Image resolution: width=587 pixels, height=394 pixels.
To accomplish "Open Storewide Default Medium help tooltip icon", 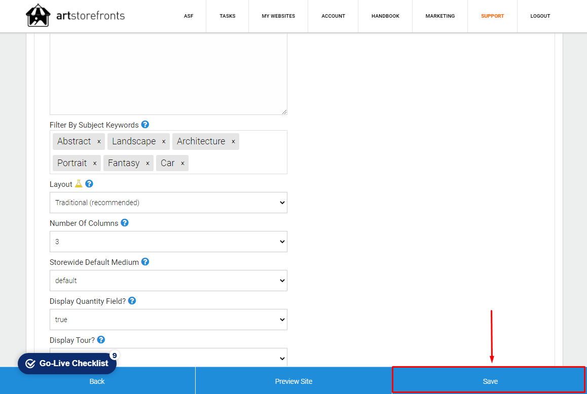I will 145,262.
